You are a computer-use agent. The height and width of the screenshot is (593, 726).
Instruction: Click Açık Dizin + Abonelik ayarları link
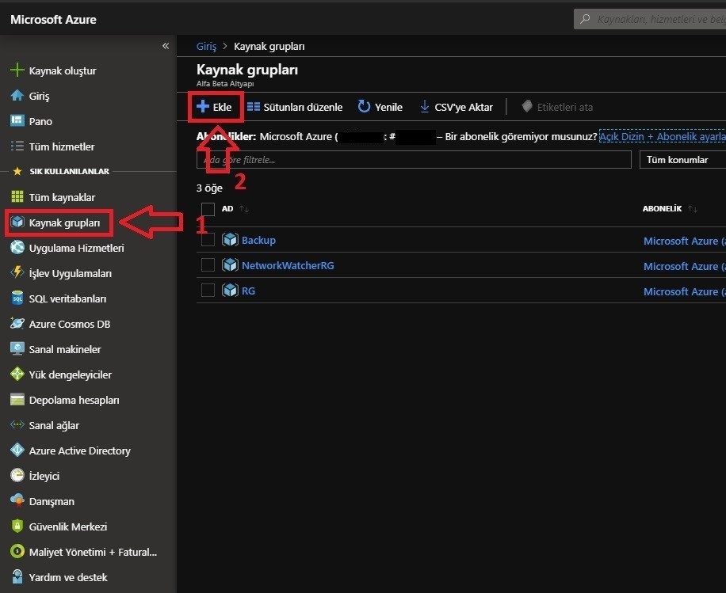click(662, 136)
